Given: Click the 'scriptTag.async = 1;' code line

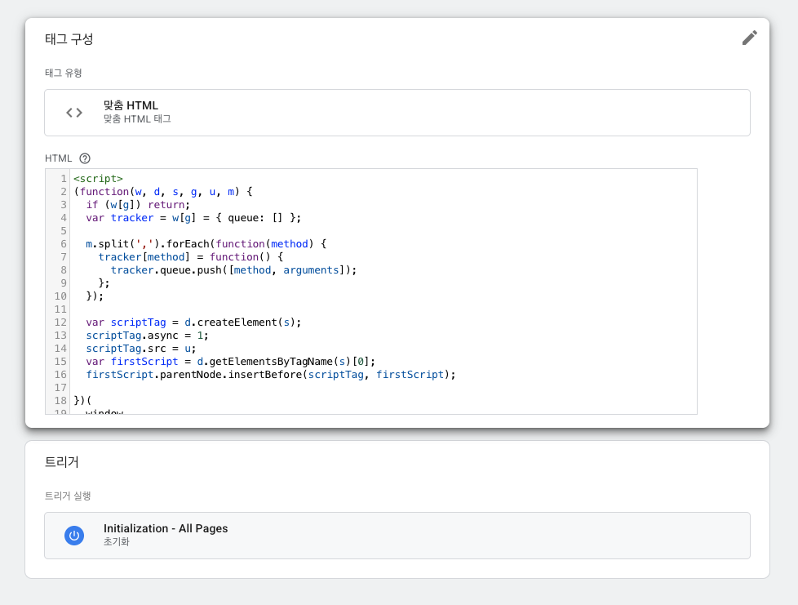Looking at the screenshot, I should pos(147,336).
